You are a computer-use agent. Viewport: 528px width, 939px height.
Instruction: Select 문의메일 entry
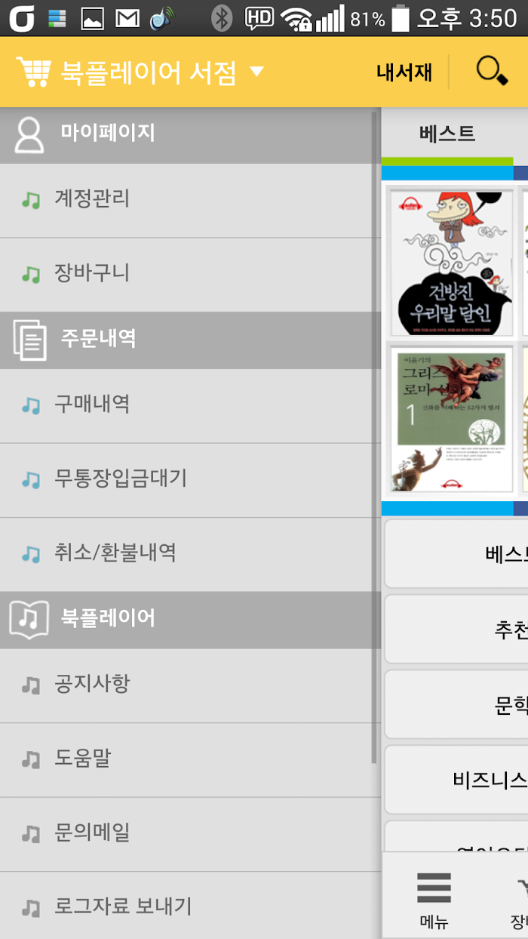187,833
